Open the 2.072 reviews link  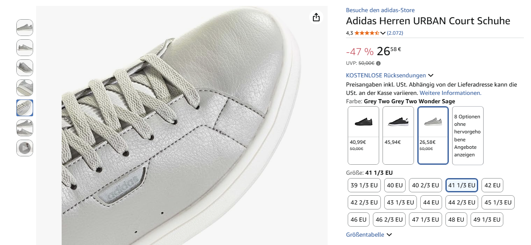pyautogui.click(x=395, y=33)
